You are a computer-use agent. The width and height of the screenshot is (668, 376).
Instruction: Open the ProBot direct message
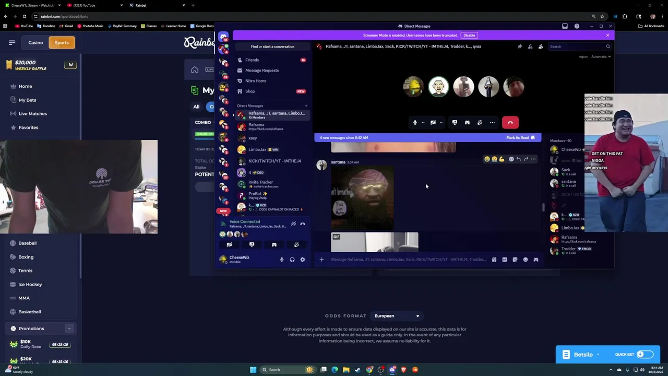tap(272, 195)
